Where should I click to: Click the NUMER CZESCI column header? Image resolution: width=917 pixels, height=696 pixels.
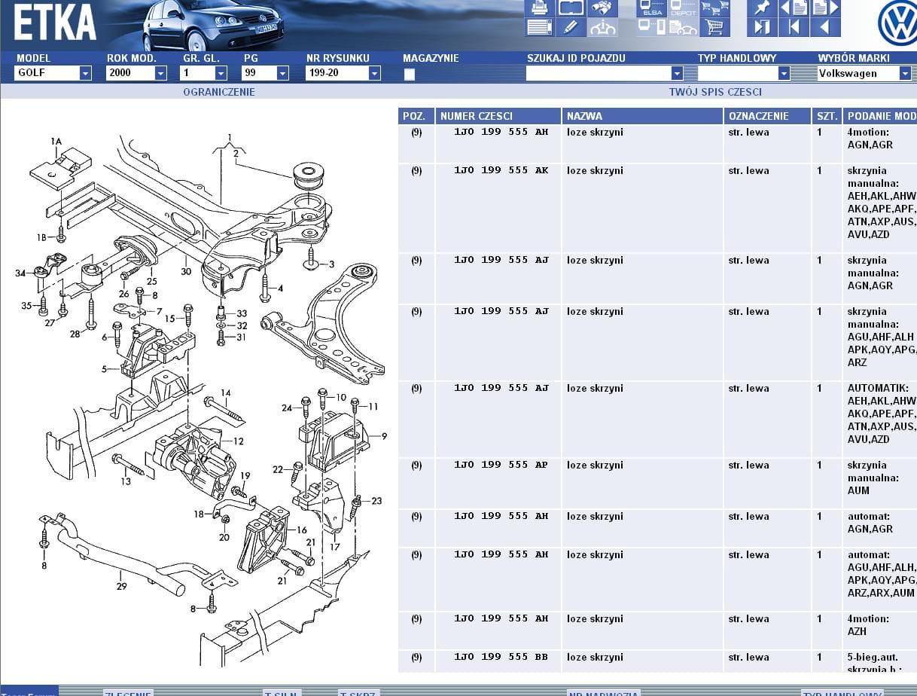(x=498, y=116)
